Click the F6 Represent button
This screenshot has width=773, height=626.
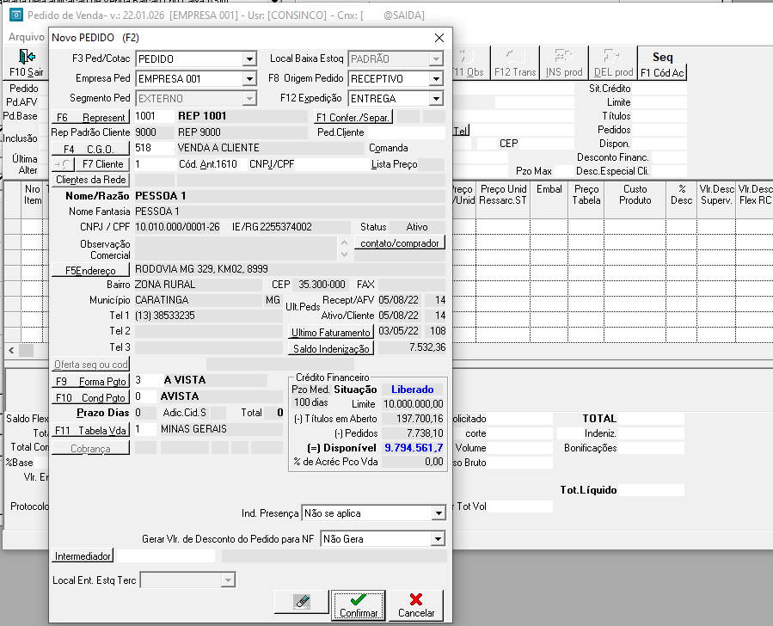tap(90, 117)
